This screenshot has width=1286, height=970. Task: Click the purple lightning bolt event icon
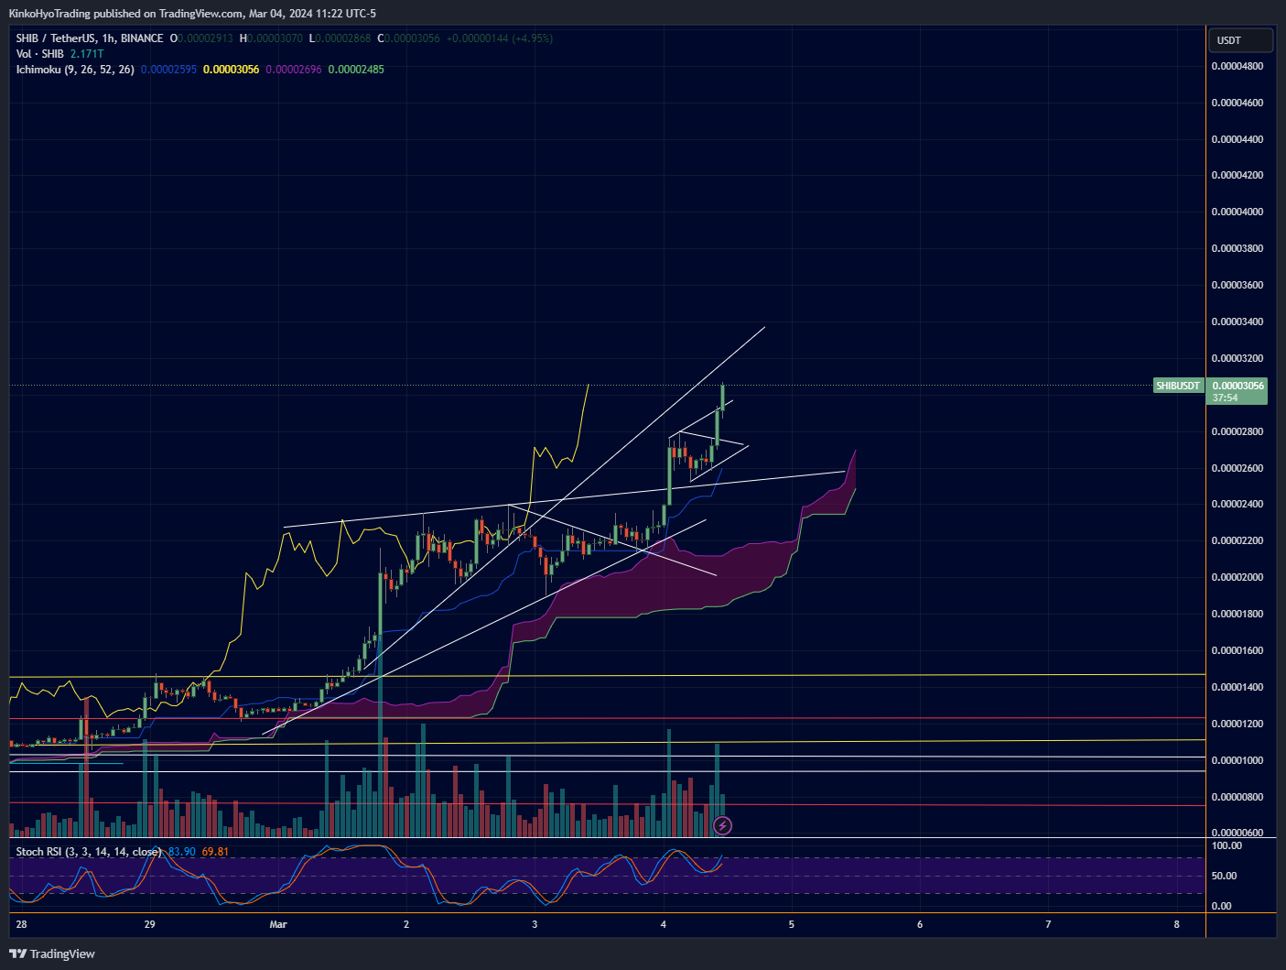722,825
